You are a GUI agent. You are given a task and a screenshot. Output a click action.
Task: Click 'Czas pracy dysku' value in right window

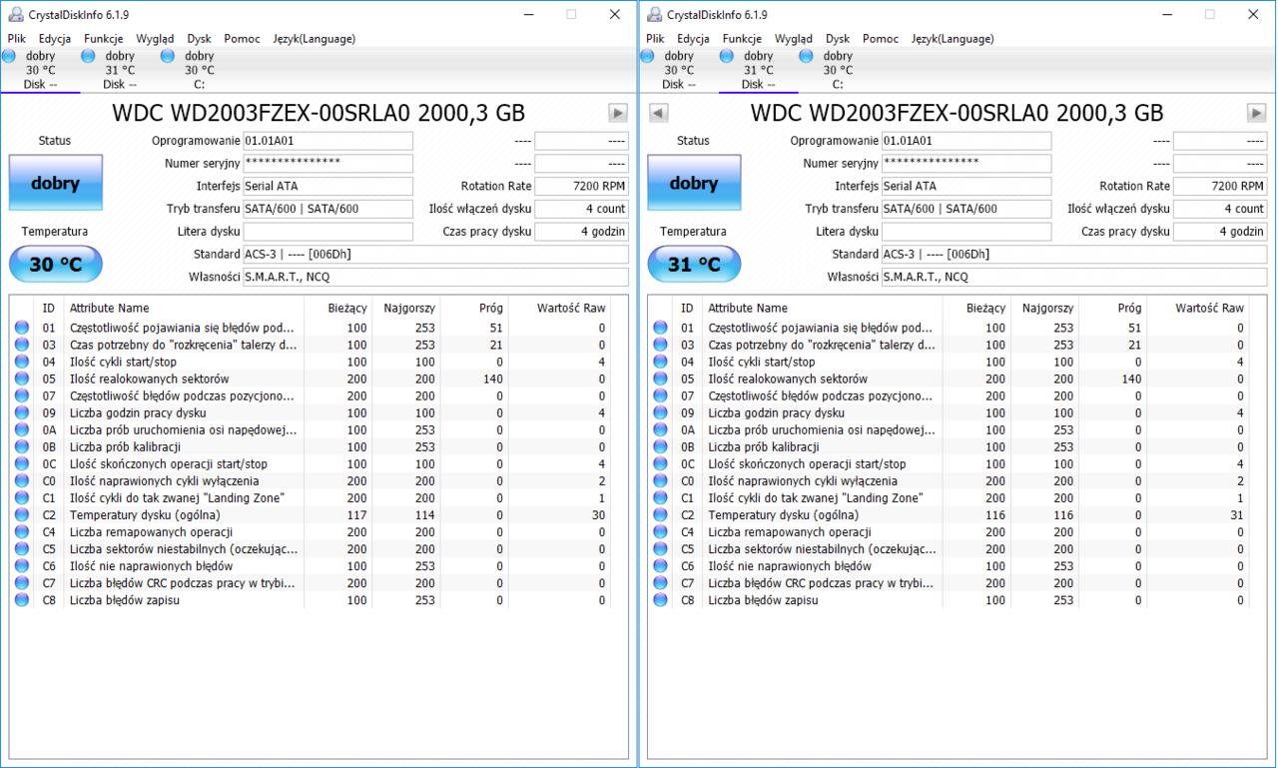click(1220, 232)
